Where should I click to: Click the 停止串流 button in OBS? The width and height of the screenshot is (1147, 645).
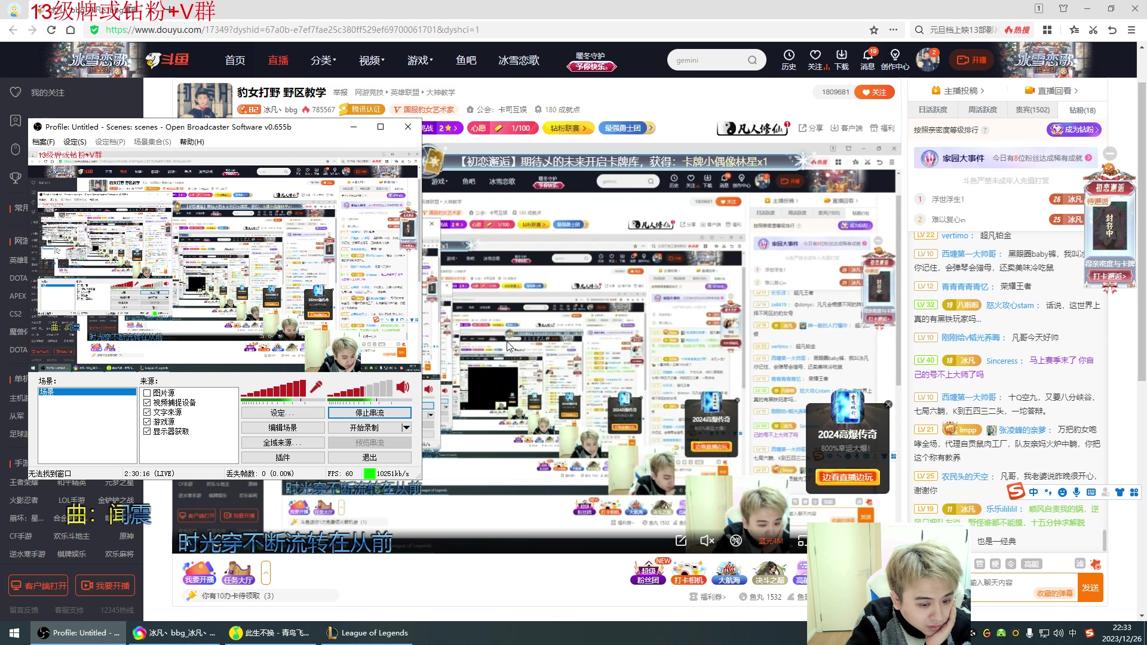[x=370, y=413]
